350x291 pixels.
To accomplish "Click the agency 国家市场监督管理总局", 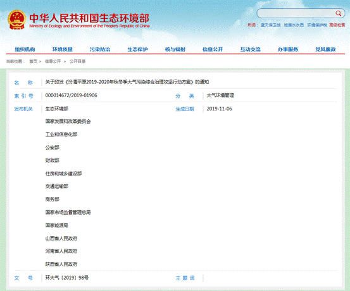I will (68, 213).
